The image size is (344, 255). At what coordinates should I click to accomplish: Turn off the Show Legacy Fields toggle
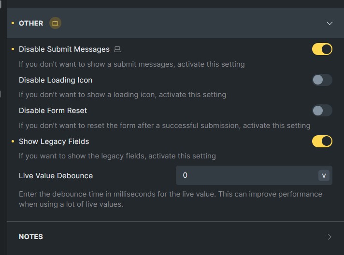point(322,141)
